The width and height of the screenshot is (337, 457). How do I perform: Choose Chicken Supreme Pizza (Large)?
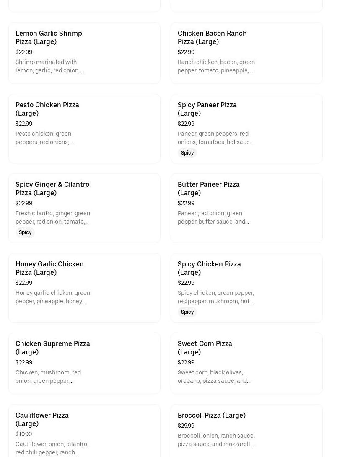tap(53, 348)
